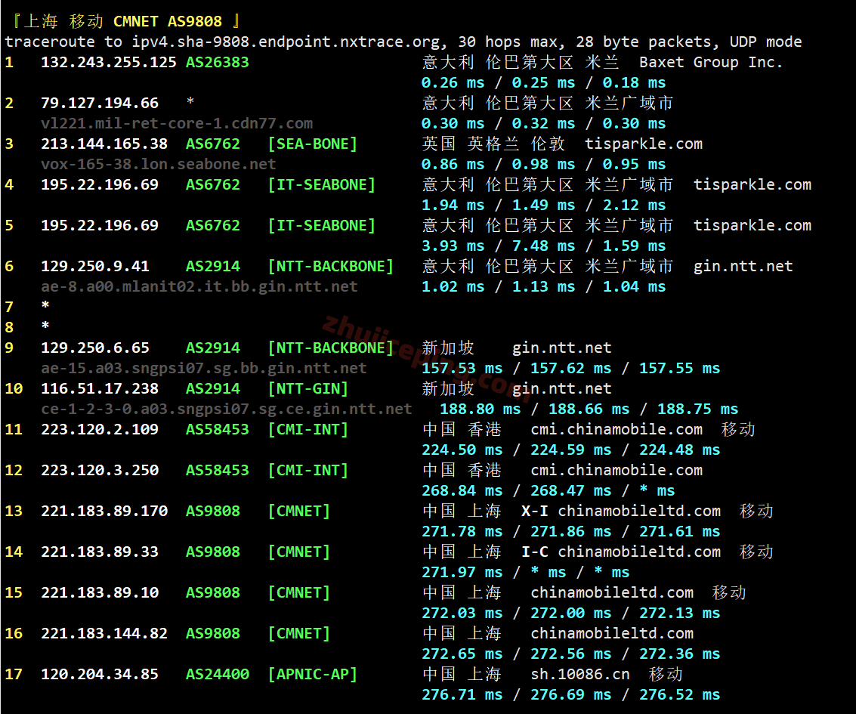
Task: Click AS9808 in hop 15
Action: [x=213, y=592]
